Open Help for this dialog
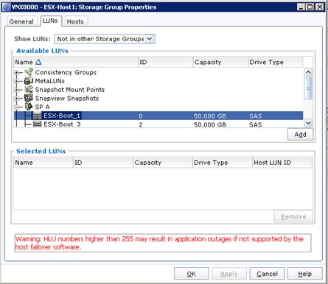The height and width of the screenshot is (284, 328). tap(305, 274)
